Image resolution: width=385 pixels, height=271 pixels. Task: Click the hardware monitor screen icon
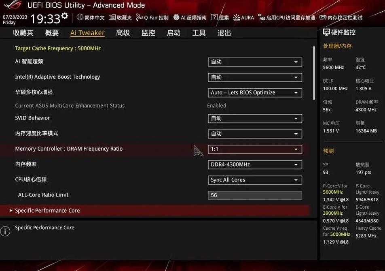pos(326,32)
